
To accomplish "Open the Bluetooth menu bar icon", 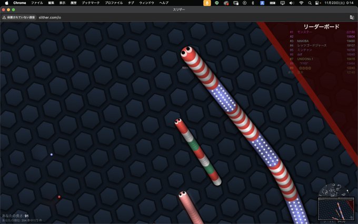I will [253, 3].
